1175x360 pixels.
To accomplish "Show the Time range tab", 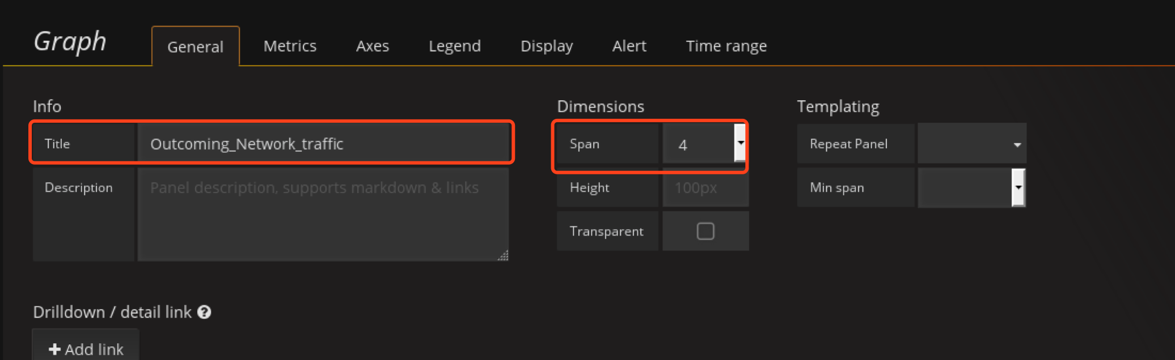I will [x=726, y=46].
